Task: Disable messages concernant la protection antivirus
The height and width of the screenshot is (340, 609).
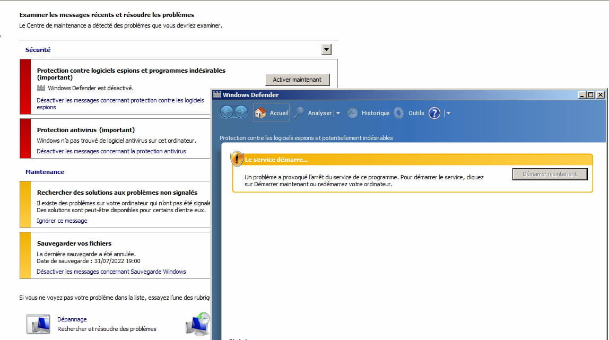Action: (x=111, y=151)
